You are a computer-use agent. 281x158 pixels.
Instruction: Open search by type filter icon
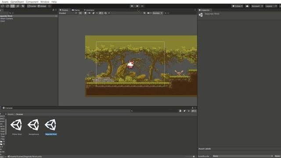tap(180, 111)
